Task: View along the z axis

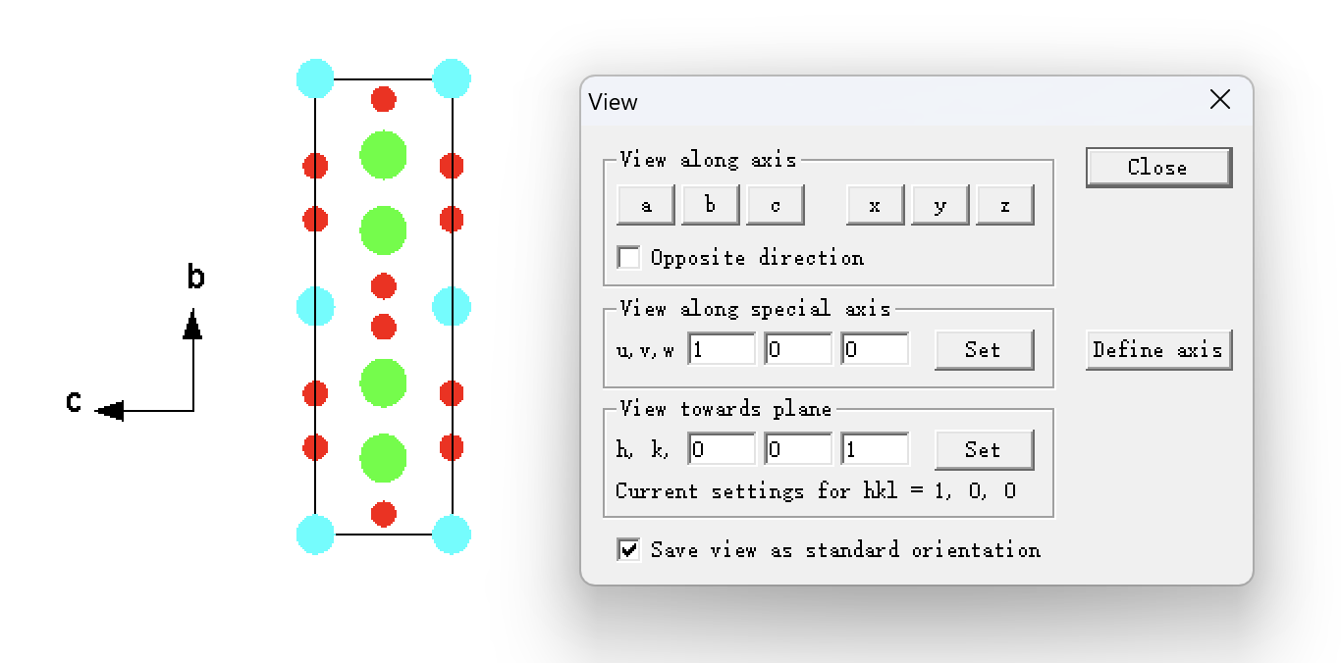Action: [1004, 205]
